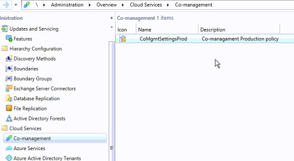Viewport: 294px width, 161px height.
Task: Click the pane splitter grip handle
Action: click(112, 148)
